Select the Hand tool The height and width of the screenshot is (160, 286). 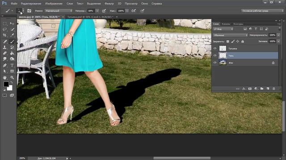pos(5,78)
